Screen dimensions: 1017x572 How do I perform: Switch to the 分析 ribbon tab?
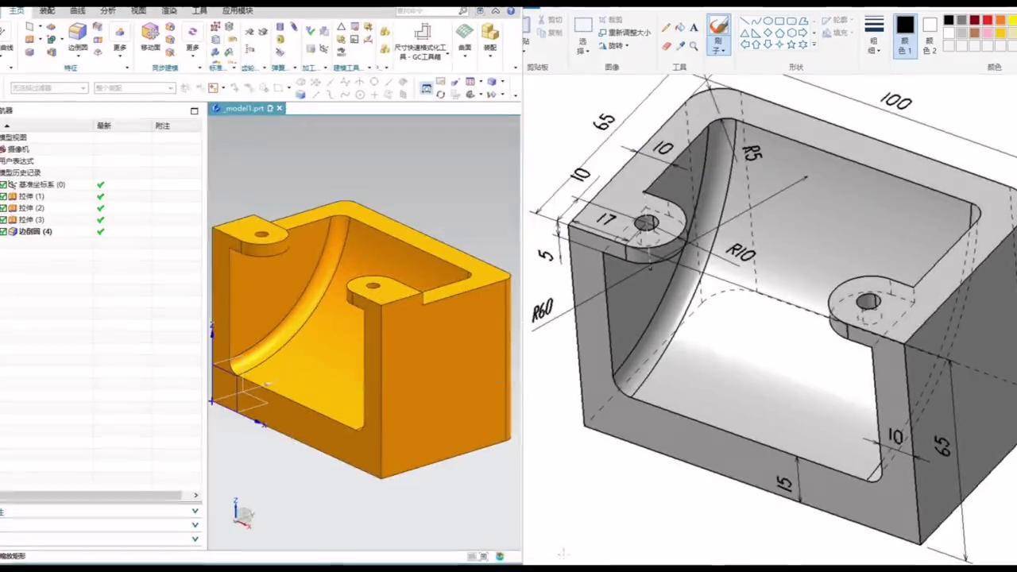(x=108, y=11)
